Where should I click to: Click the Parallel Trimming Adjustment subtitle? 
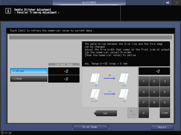point(37,13)
